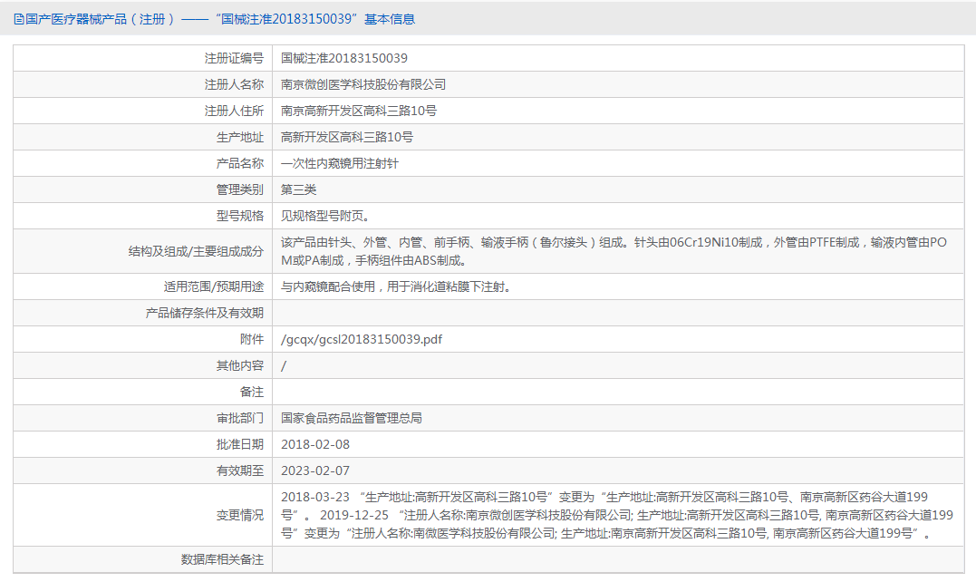Click the 结构及组成/主要组成成分 label
The image size is (976, 582).
(x=196, y=251)
